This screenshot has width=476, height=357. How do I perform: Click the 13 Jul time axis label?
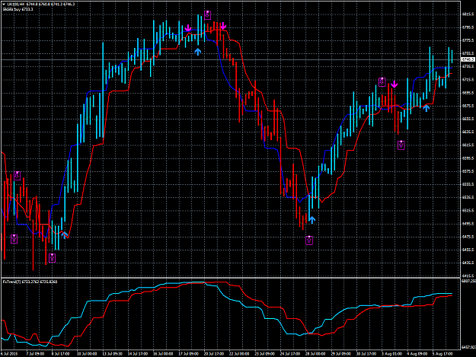(112, 354)
